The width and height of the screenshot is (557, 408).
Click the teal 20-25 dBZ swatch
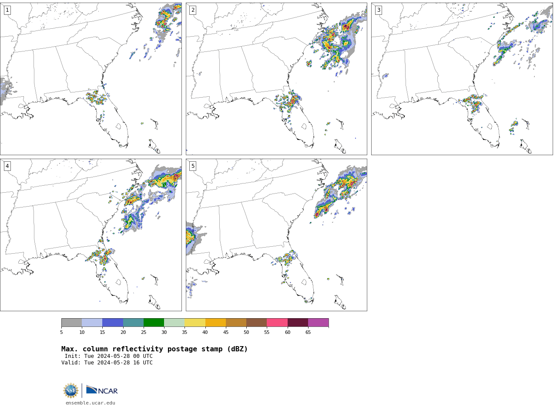[x=133, y=323]
